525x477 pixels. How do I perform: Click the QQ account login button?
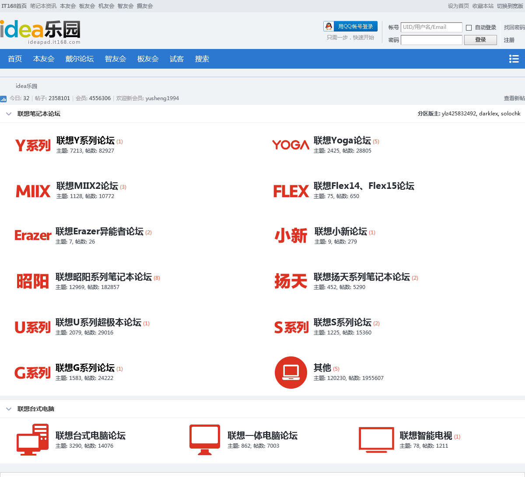350,26
